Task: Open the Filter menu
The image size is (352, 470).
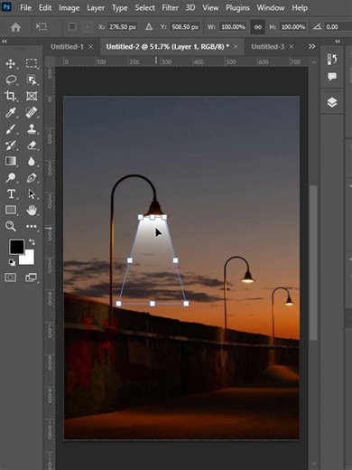Action: 170,8
